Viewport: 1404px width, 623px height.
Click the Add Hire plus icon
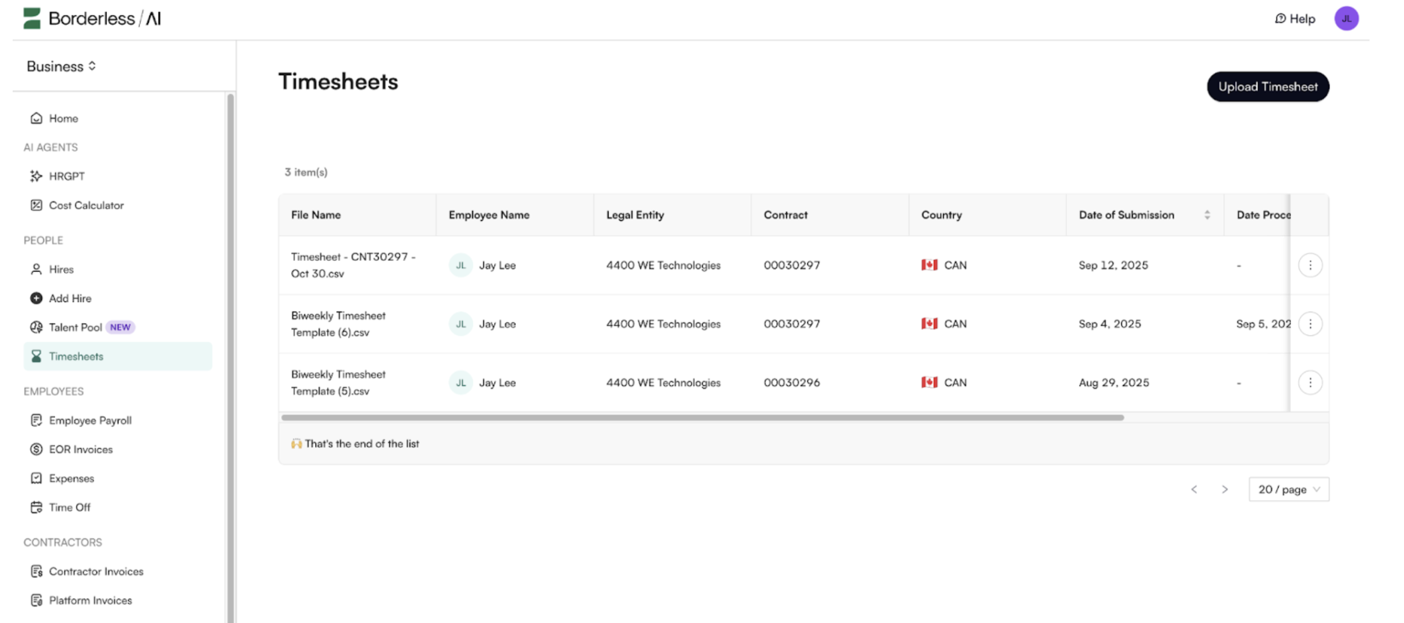[x=36, y=298]
